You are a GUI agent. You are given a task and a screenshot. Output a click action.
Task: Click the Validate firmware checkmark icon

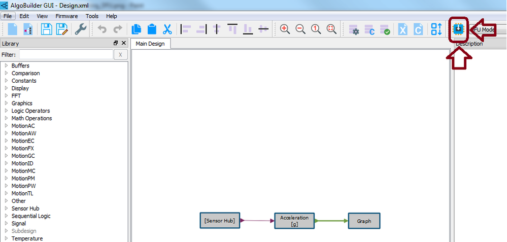pos(385,29)
